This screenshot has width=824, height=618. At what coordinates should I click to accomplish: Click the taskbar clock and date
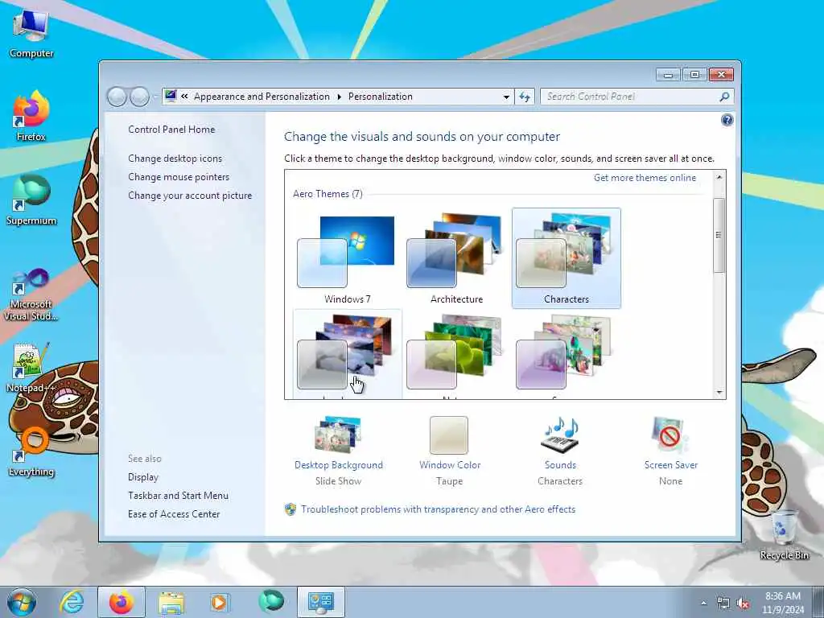(783, 603)
